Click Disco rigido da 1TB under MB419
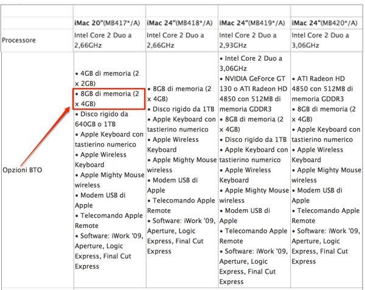The image size is (365, 290). (x=254, y=140)
